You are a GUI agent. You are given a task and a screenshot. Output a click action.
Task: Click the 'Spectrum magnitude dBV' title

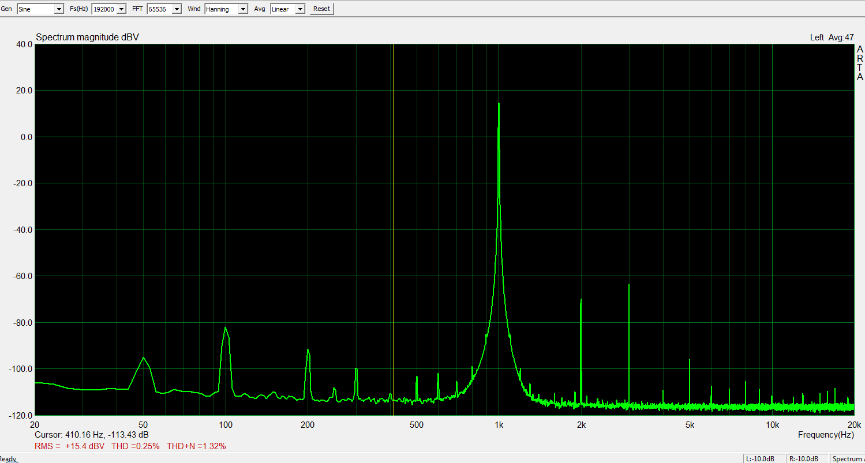point(87,37)
